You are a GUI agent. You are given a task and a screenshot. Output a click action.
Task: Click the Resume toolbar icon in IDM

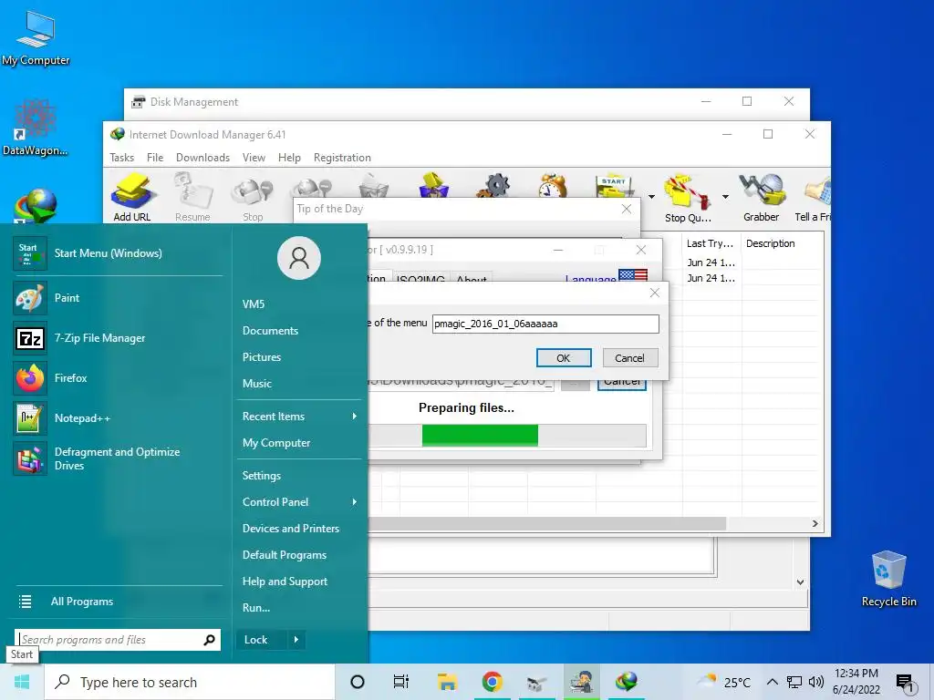(x=192, y=197)
